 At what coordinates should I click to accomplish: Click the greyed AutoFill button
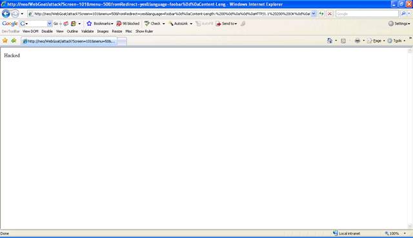(204, 24)
